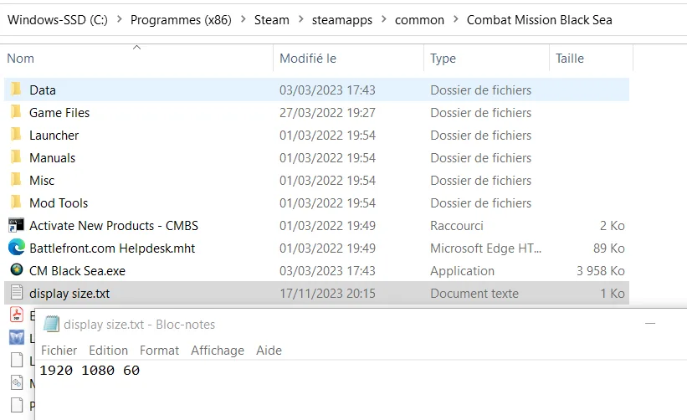Expand chevron after Steam breadcrumb
Viewport: 687px width, 420px height.
click(301, 20)
